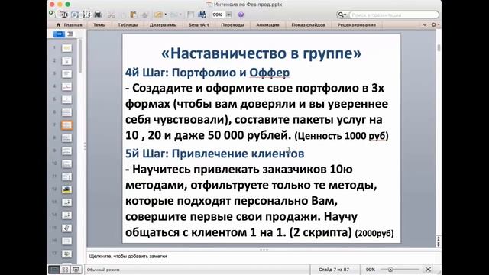Collapse the ribbon with the chevron
The width and height of the screenshot is (489, 275).
(425, 24)
